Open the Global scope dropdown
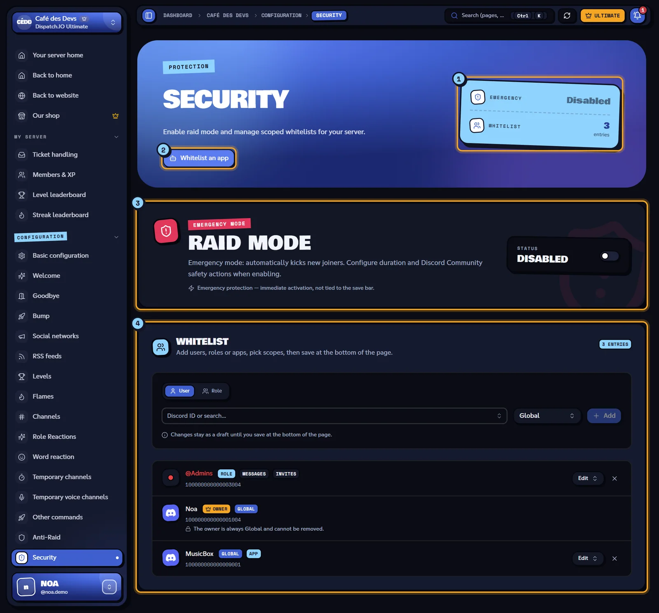Image resolution: width=659 pixels, height=613 pixels. 547,416
